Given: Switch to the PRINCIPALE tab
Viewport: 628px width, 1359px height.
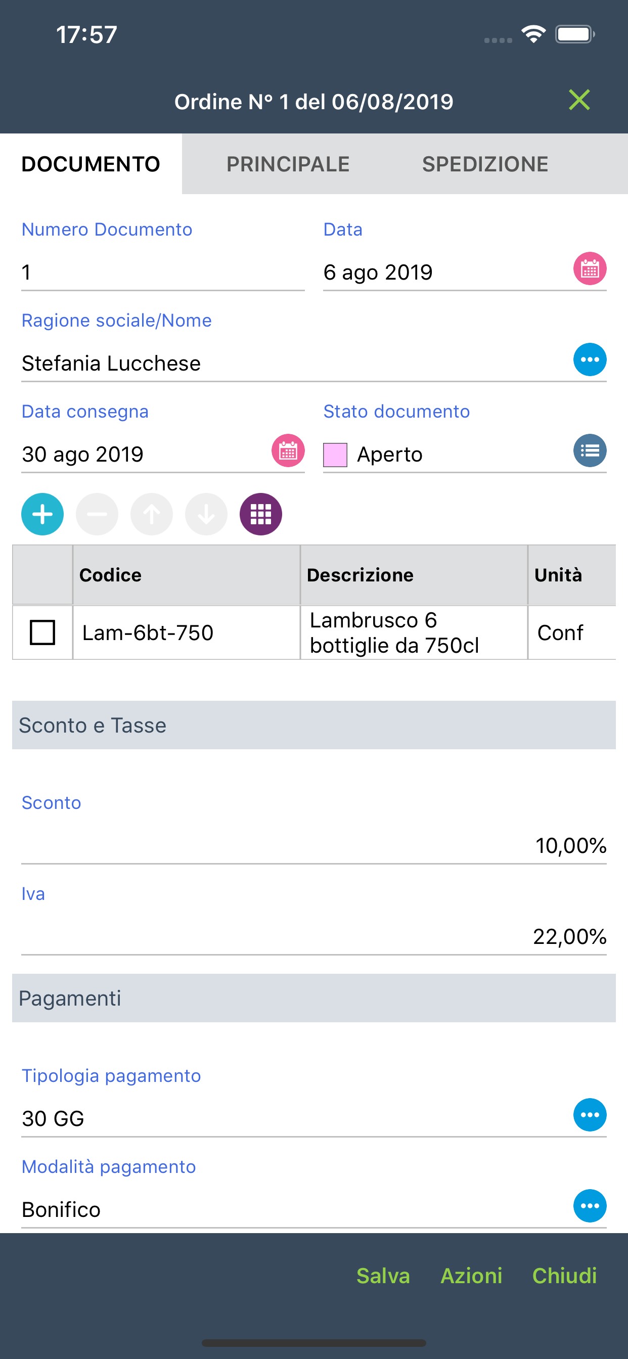Looking at the screenshot, I should 288,164.
